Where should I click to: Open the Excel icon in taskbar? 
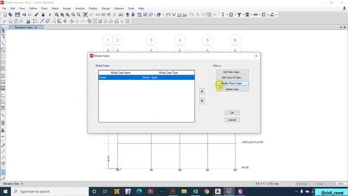[195, 191]
